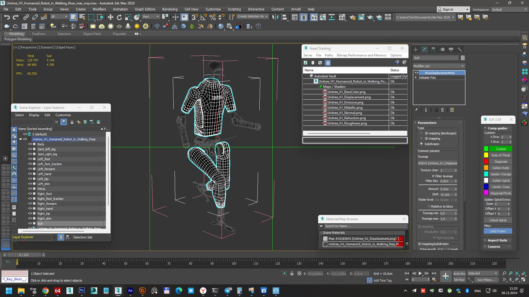Select the Select and Rotate tool
This screenshot has height=297, width=529.
pyautogui.click(x=119, y=17)
